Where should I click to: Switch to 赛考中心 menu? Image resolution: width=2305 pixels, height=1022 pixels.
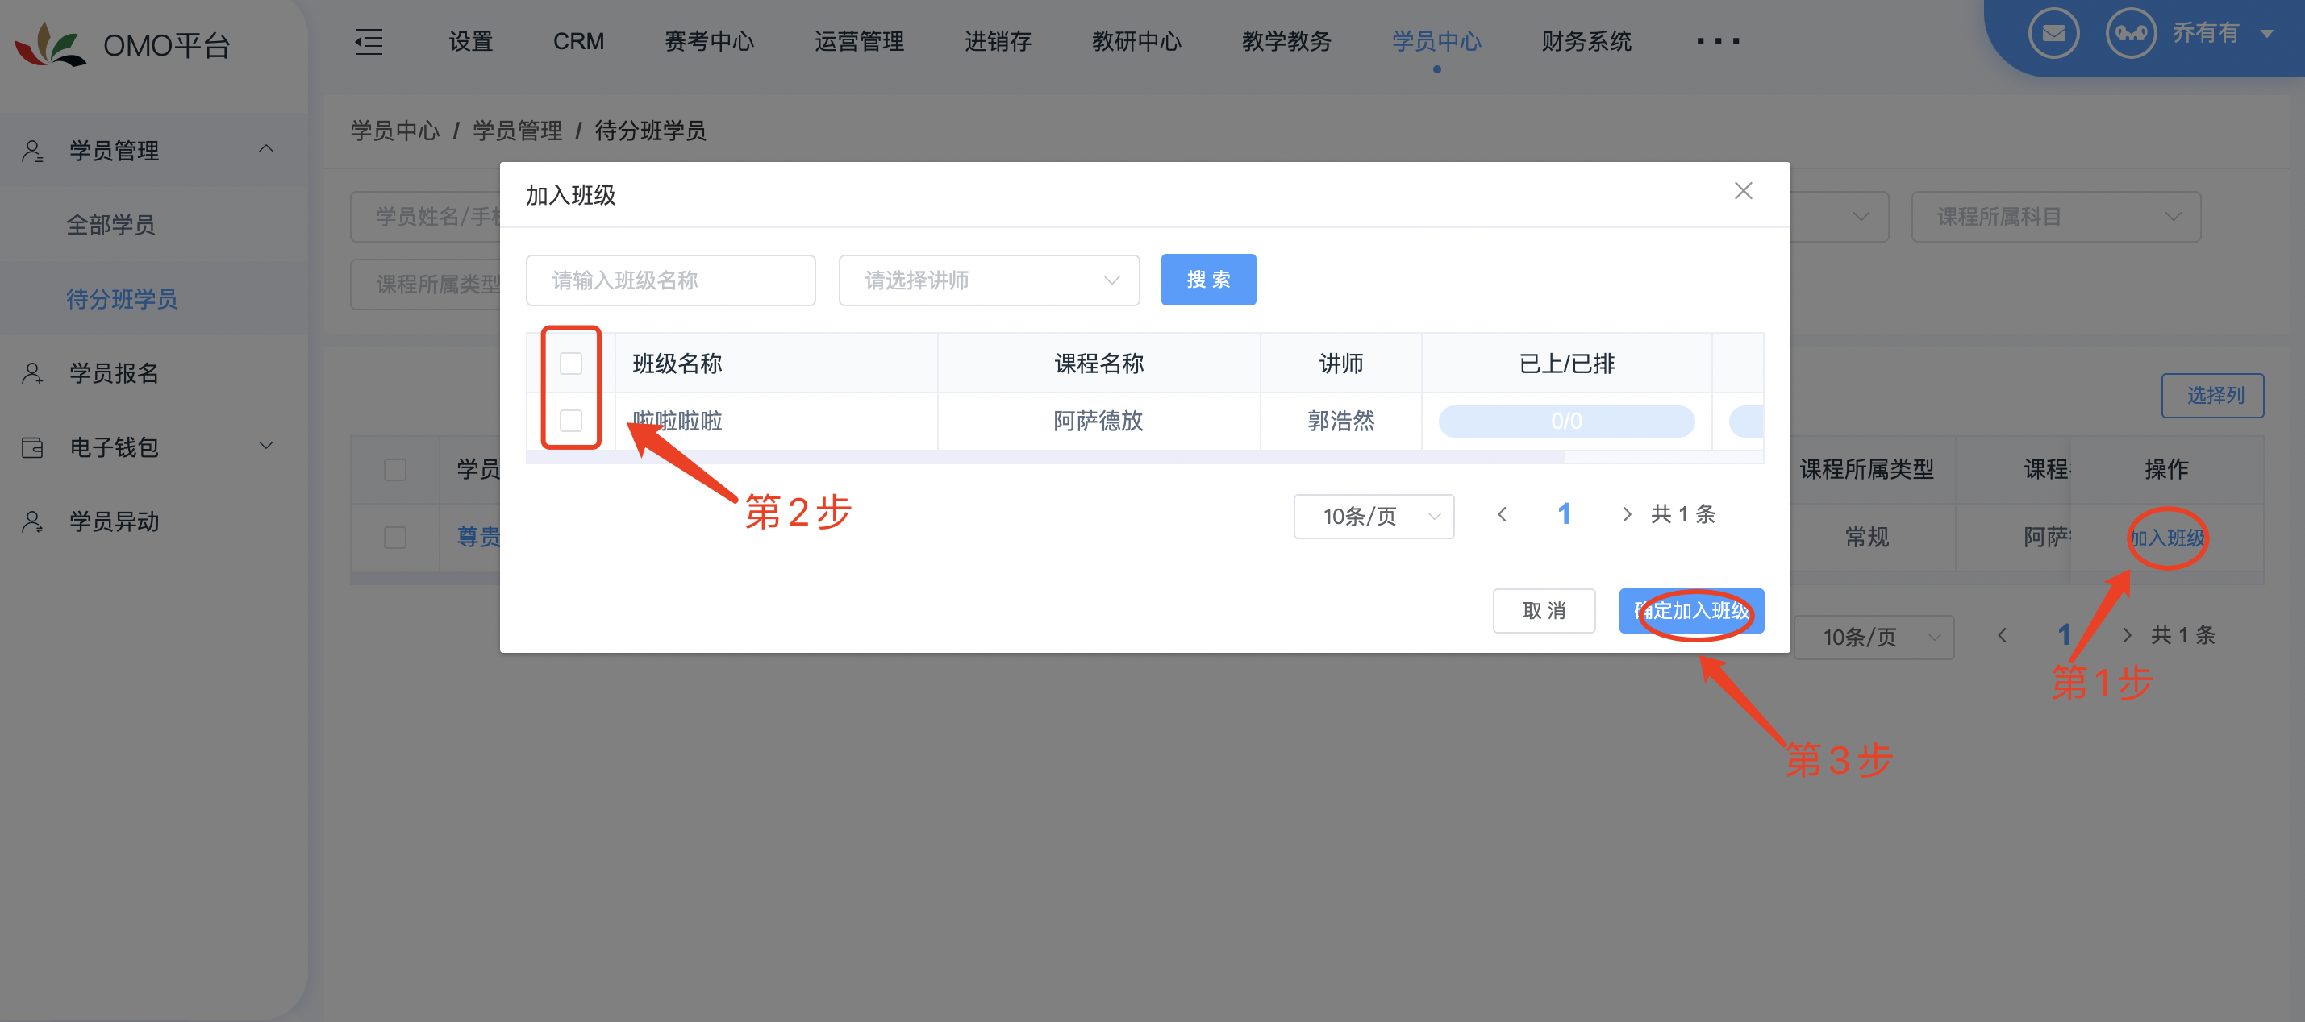click(x=709, y=41)
